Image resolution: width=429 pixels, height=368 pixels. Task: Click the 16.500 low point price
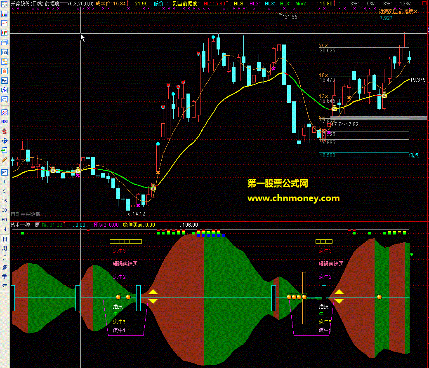point(327,155)
